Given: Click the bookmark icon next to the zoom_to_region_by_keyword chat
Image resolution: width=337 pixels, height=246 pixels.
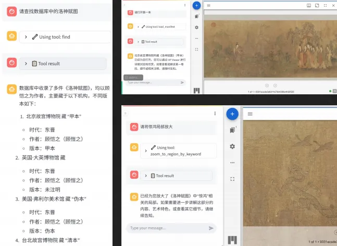Looking at the screenshot, I should tap(232, 130).
